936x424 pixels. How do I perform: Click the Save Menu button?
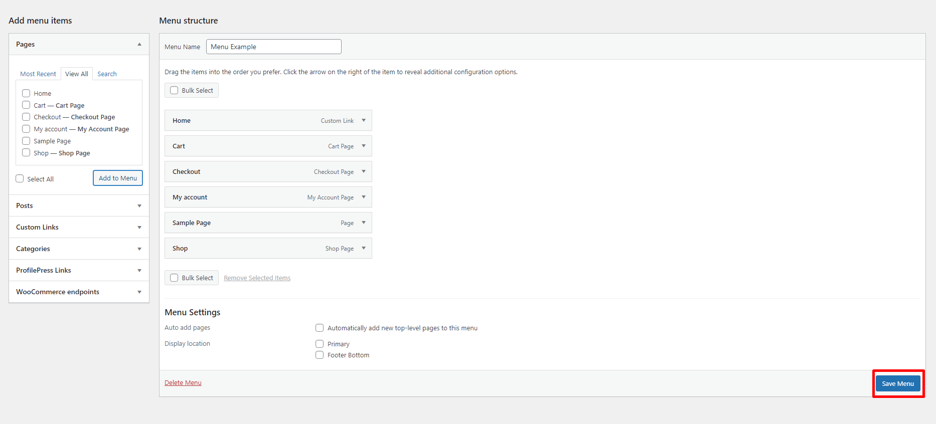[x=898, y=383]
